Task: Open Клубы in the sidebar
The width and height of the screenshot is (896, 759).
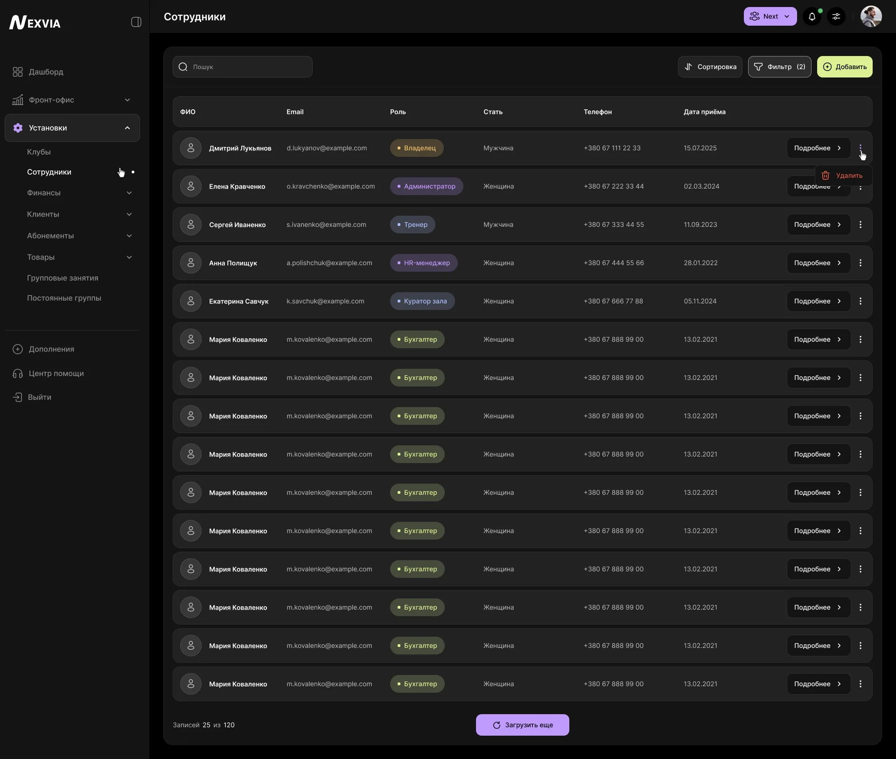Action: coord(39,152)
